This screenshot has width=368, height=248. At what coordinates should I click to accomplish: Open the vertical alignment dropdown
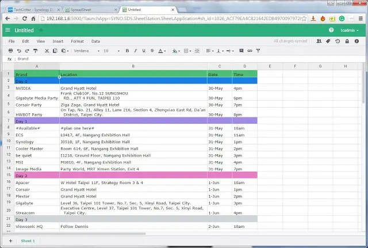(x=220, y=51)
